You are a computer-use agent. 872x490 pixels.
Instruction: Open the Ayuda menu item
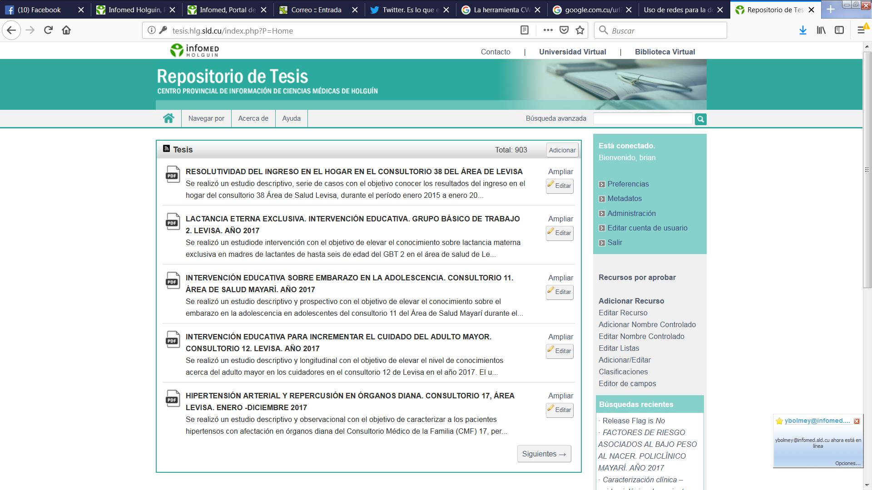pos(291,118)
